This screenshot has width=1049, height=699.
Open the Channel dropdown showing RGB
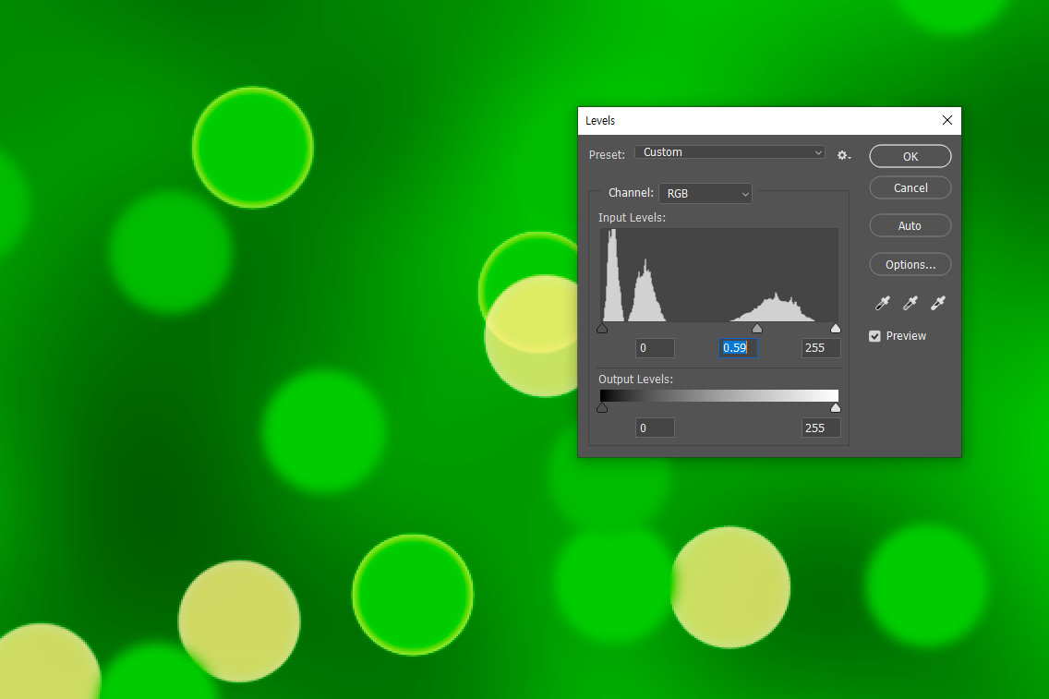705,193
